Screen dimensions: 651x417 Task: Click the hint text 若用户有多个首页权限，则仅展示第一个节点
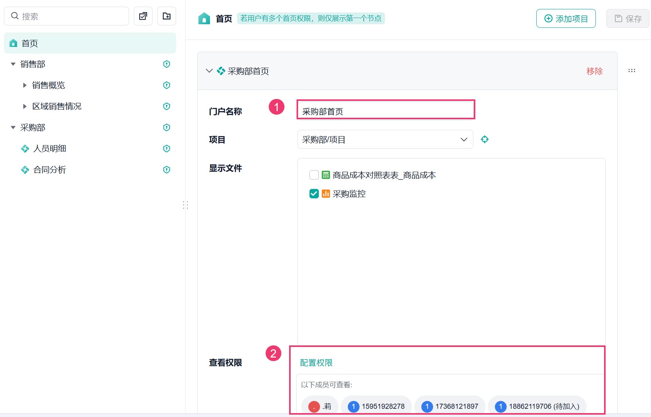311,18
